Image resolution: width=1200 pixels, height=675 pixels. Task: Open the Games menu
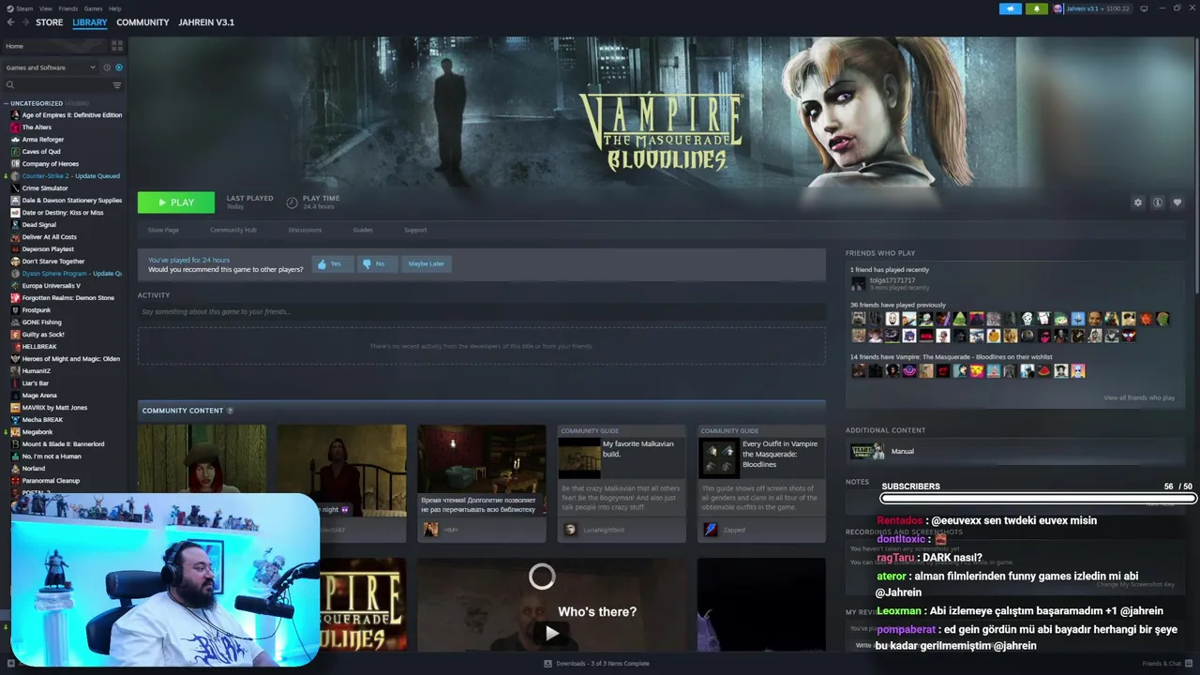pos(93,8)
